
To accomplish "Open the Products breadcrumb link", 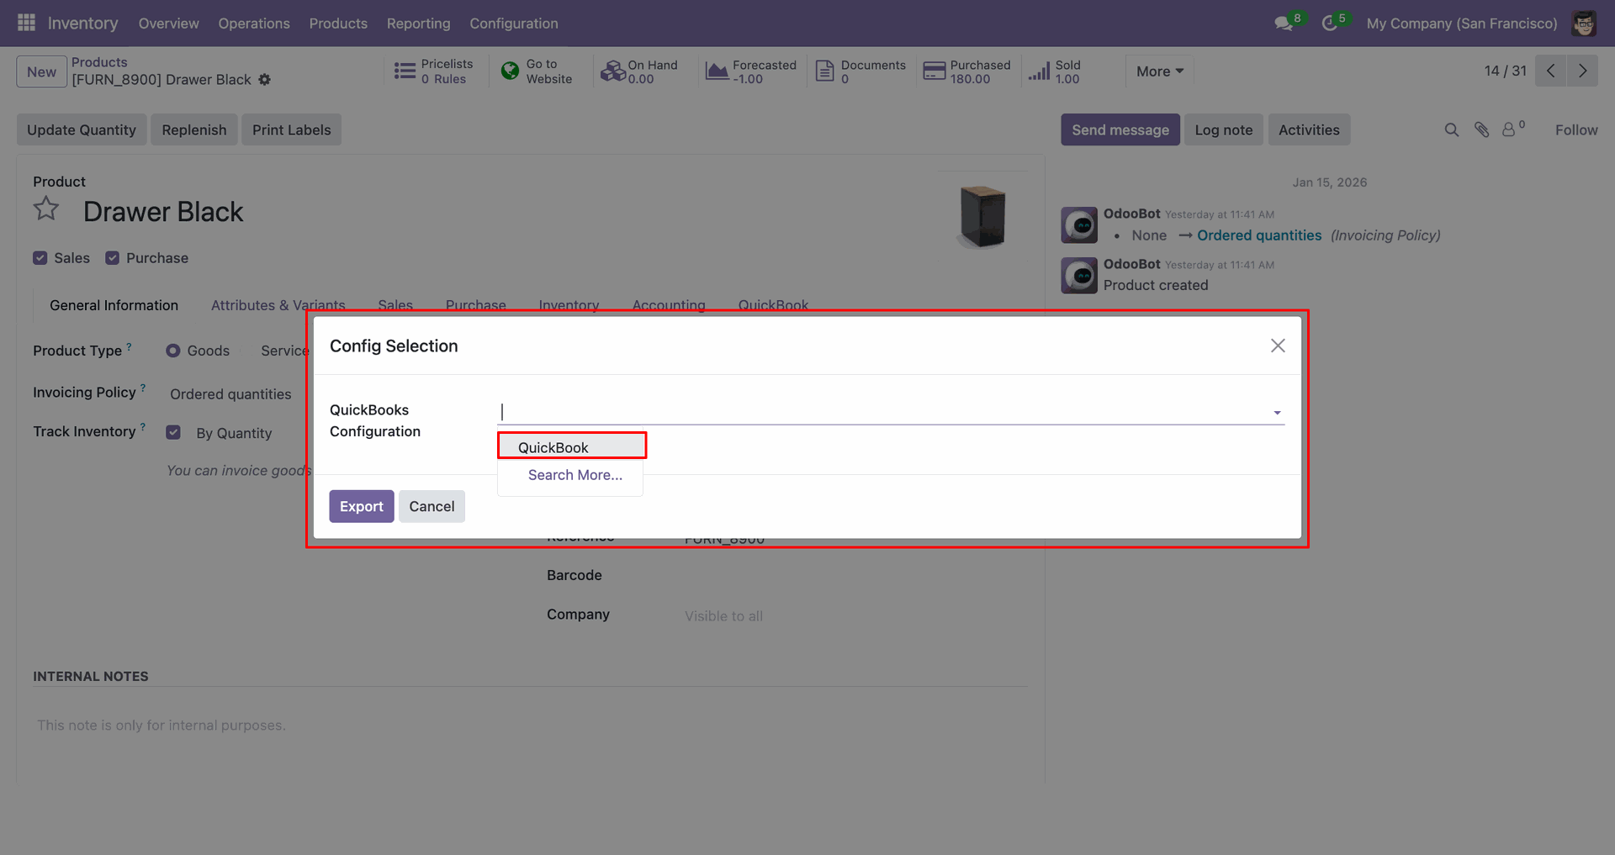I will coord(99,62).
